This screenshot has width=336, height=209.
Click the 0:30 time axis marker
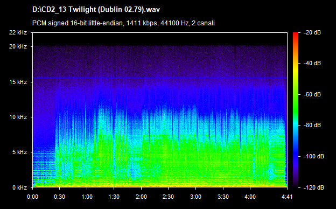pos(60,197)
